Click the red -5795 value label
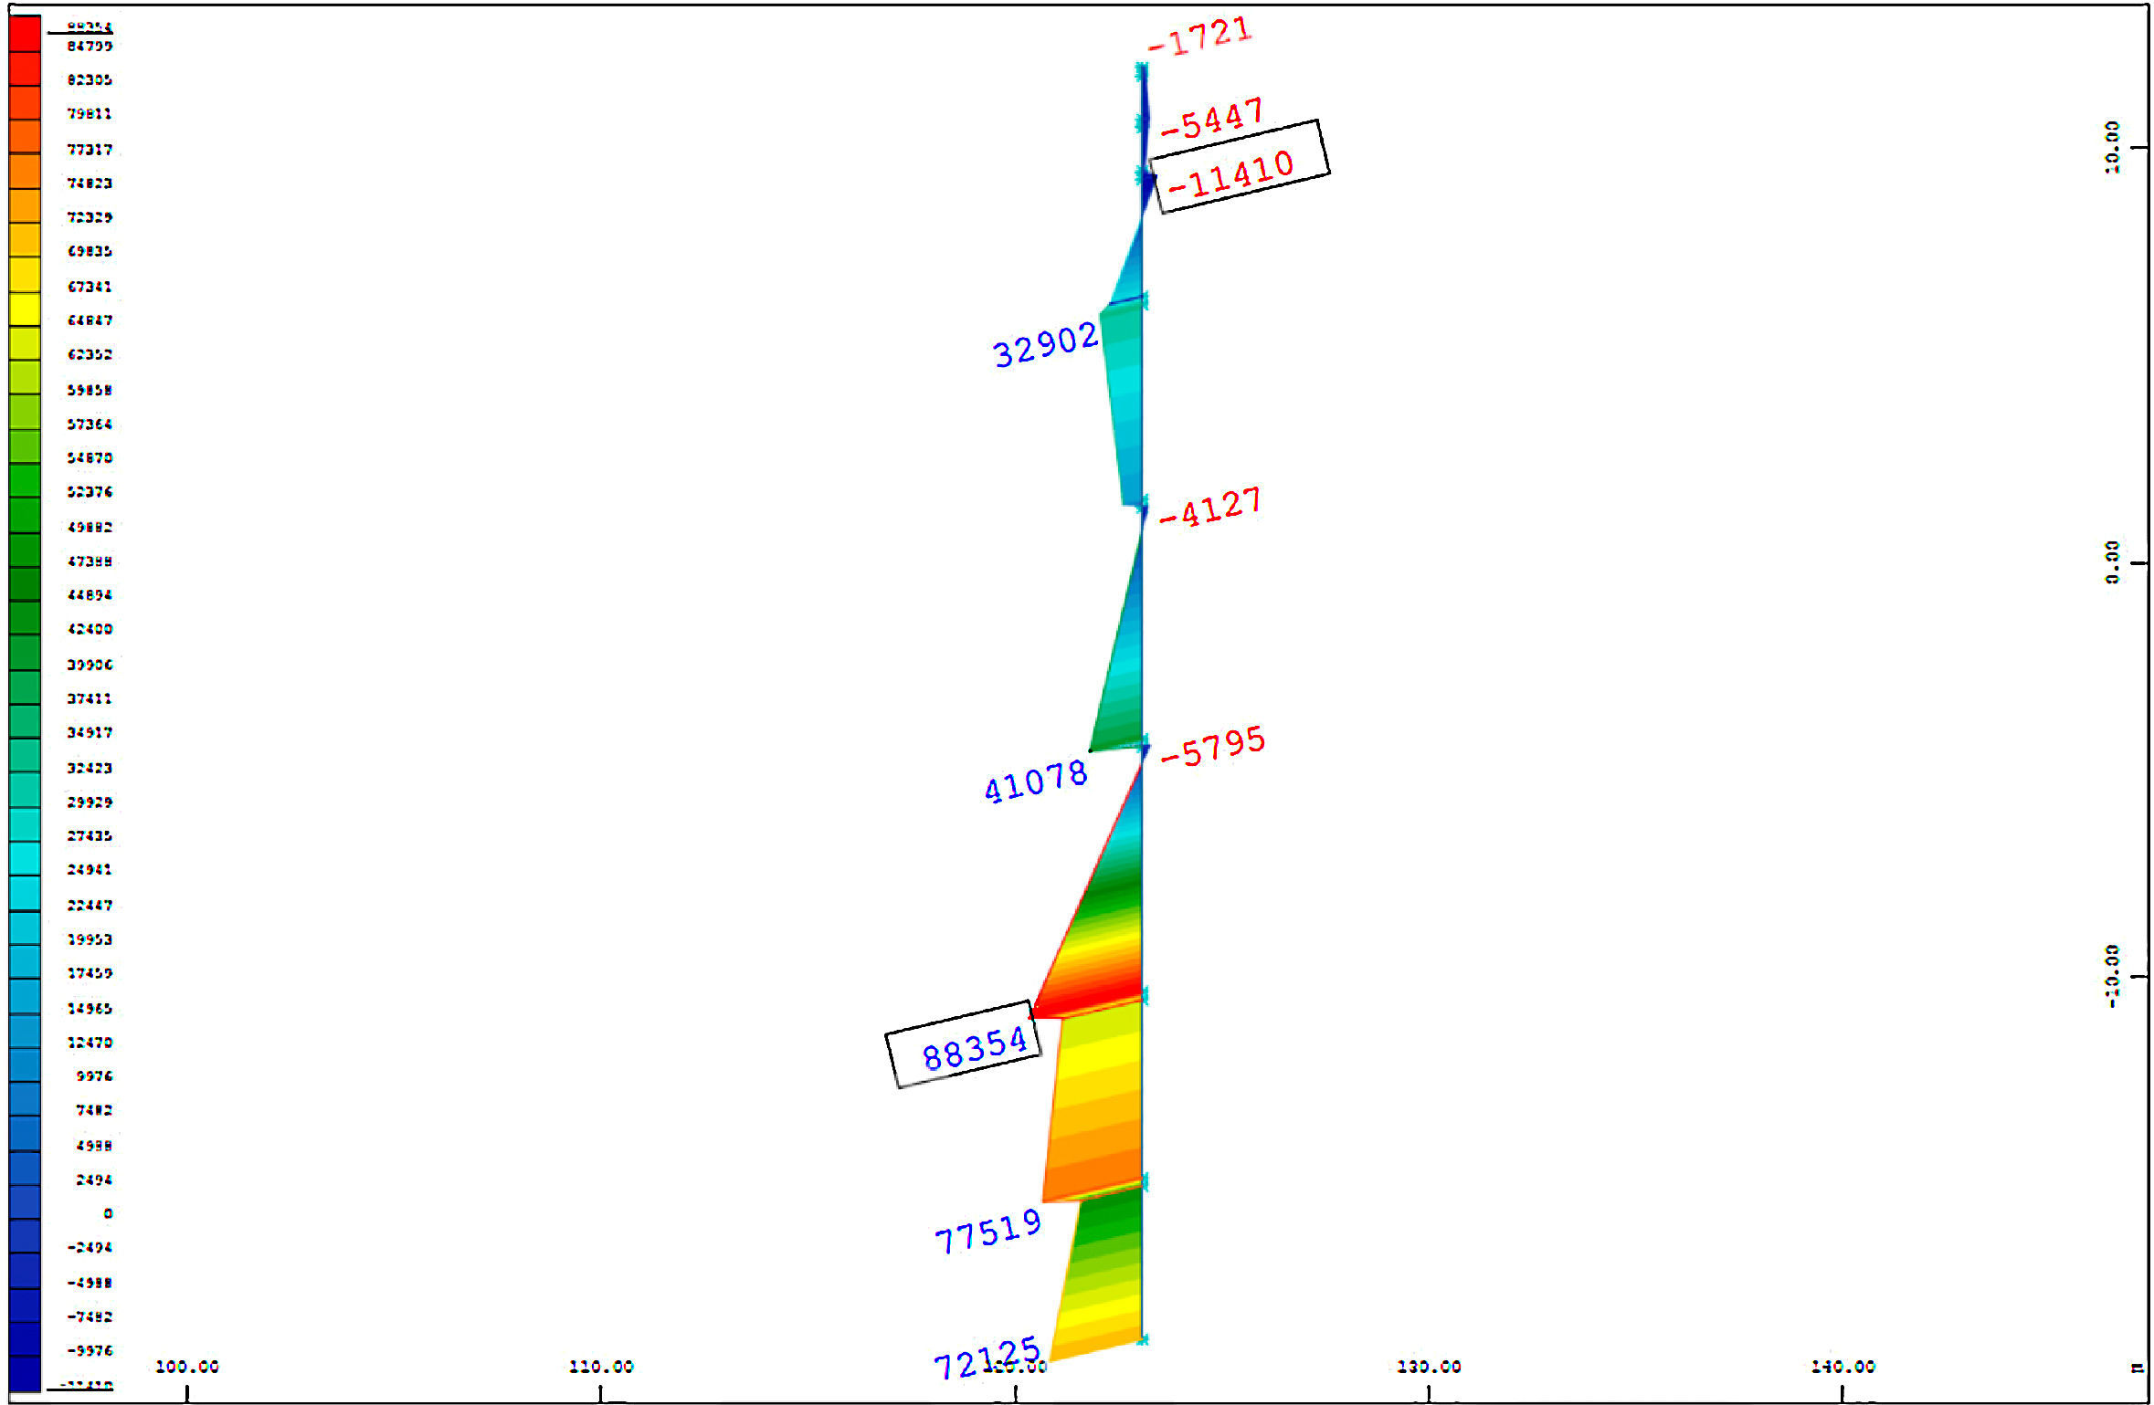The image size is (2154, 1405). [x=1213, y=746]
